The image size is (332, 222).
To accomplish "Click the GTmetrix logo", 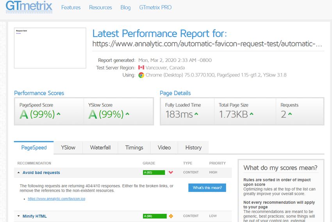I will tap(29, 7).
